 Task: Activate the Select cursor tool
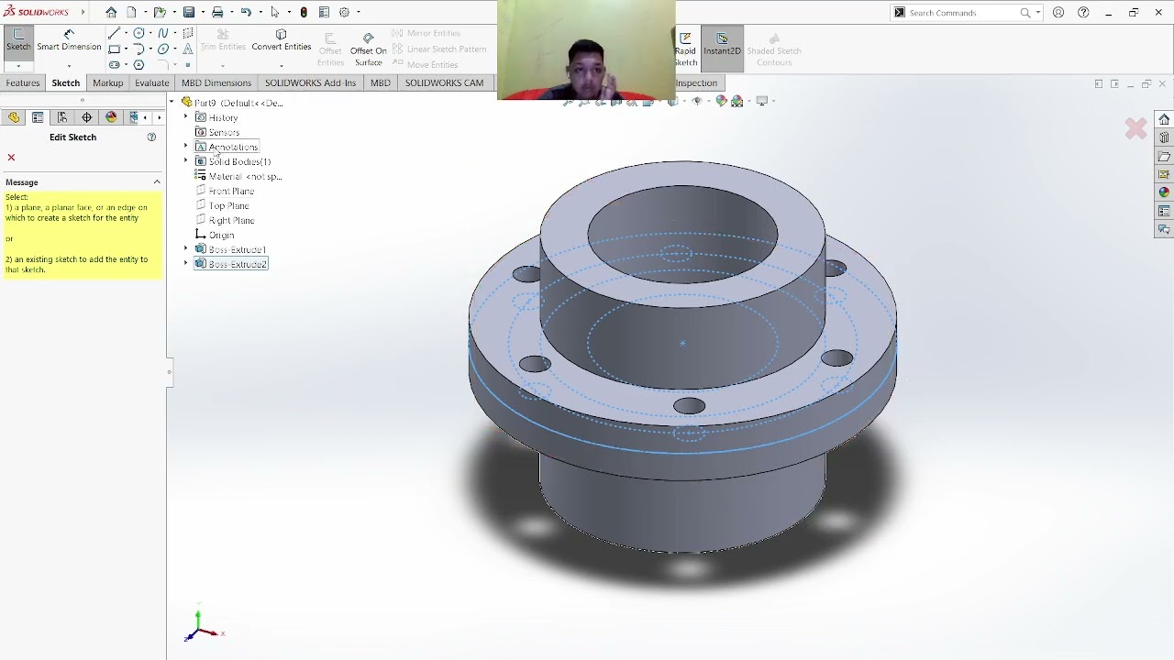pos(274,13)
